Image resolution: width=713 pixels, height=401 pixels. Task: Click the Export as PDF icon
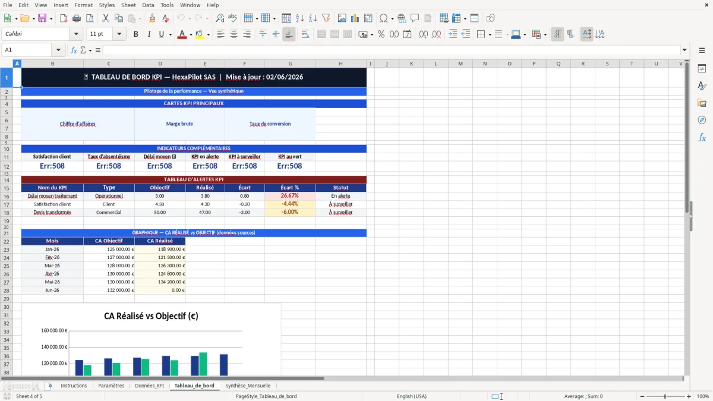coord(63,18)
